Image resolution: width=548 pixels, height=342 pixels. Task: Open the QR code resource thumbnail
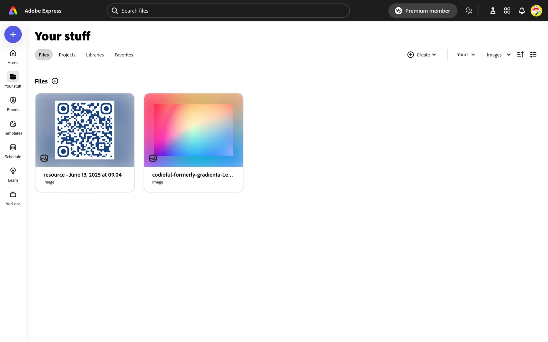85,130
